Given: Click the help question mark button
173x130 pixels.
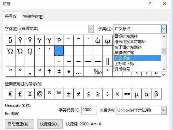Looking at the screenshot, I should [150, 4].
